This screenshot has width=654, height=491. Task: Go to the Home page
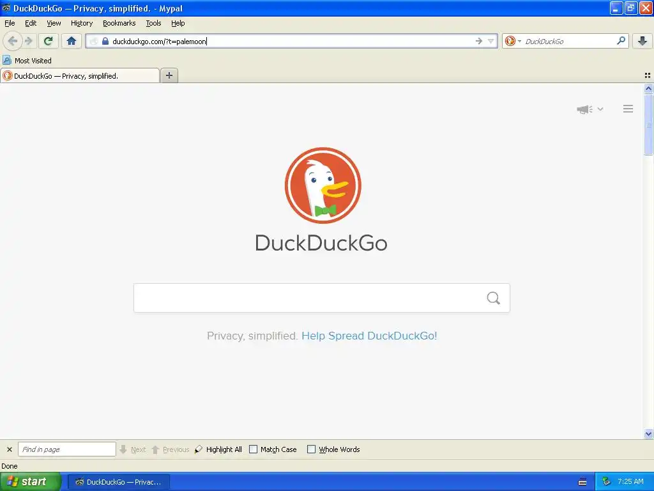click(72, 41)
